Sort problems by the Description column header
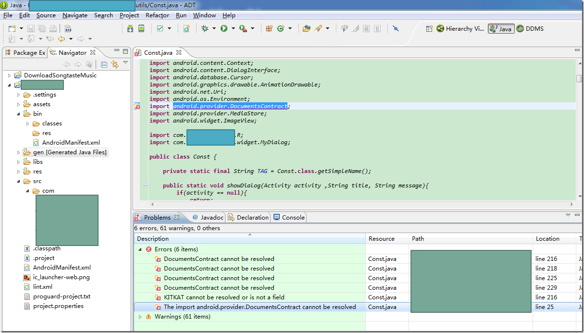 (x=153, y=239)
